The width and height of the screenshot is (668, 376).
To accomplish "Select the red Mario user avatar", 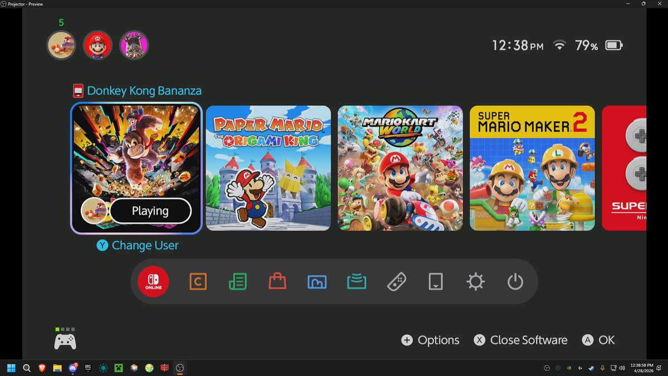I will tap(97, 45).
